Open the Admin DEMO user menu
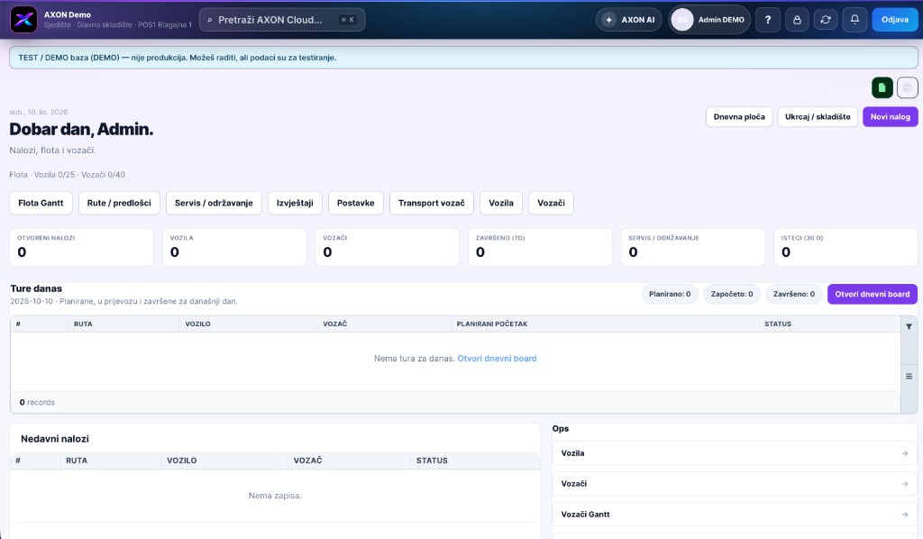923x539 pixels. pyautogui.click(x=709, y=20)
